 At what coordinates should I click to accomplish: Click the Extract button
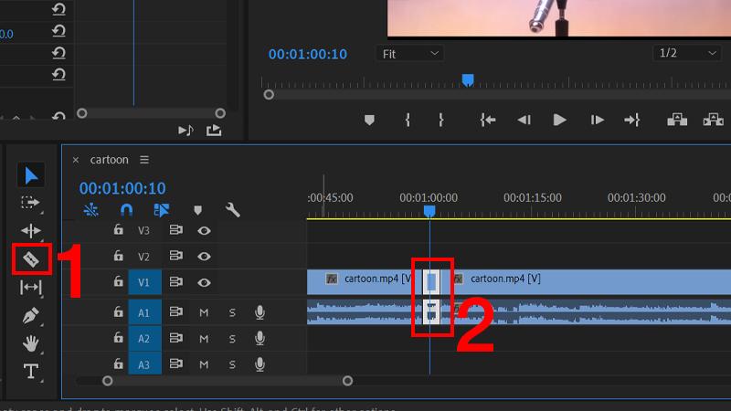(714, 121)
